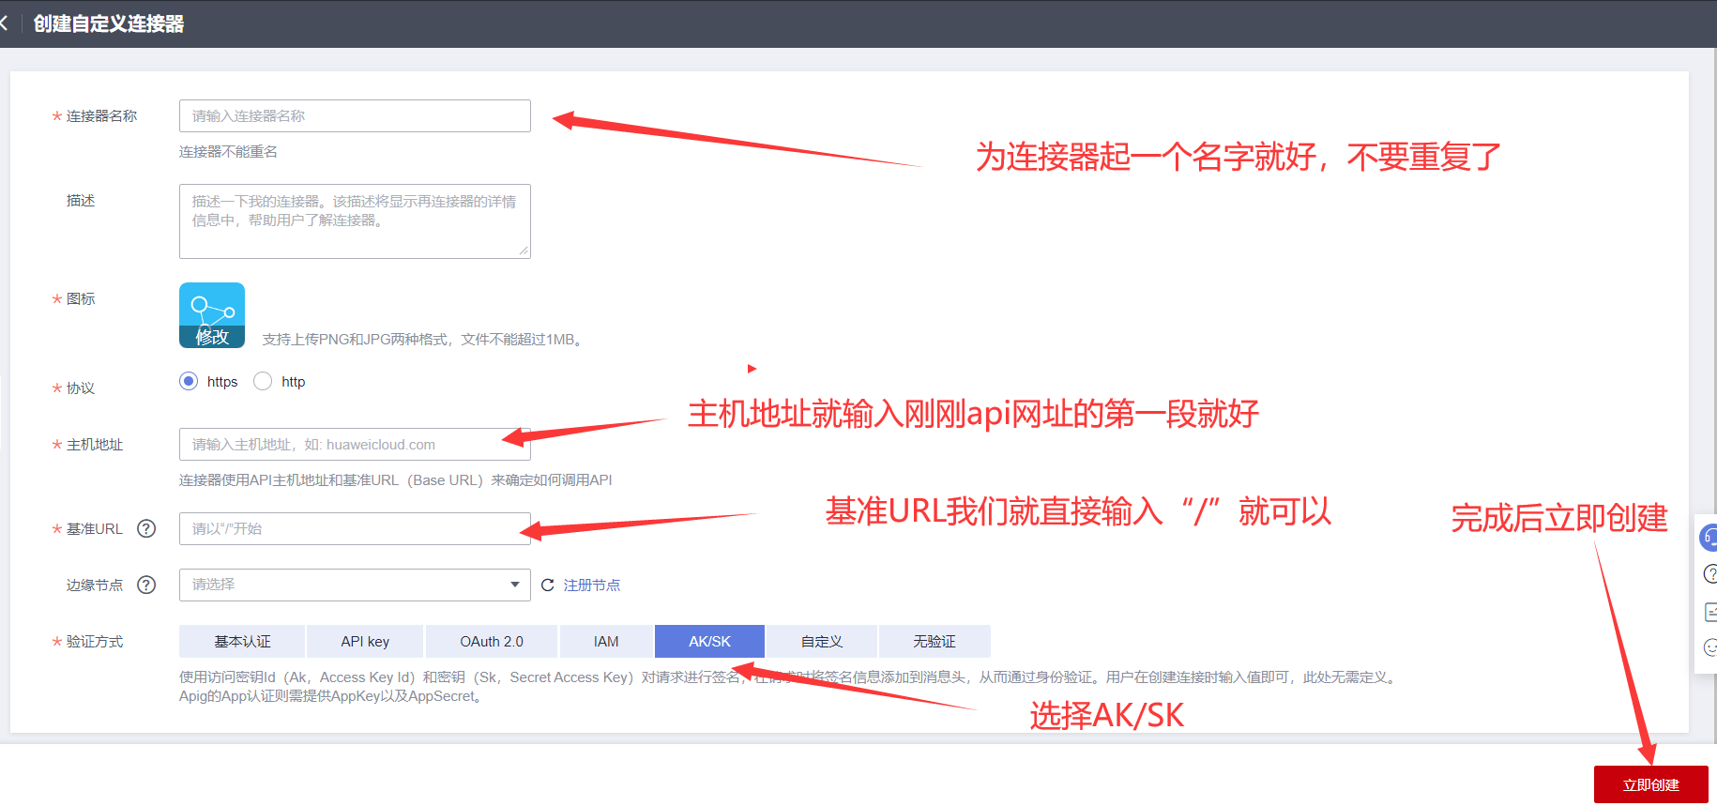Open the help tooltip next to 基准URL

click(x=146, y=528)
